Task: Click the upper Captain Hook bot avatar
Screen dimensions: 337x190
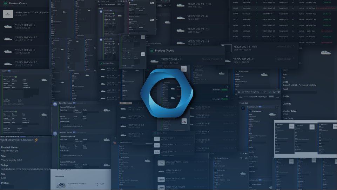Action: [101, 12]
